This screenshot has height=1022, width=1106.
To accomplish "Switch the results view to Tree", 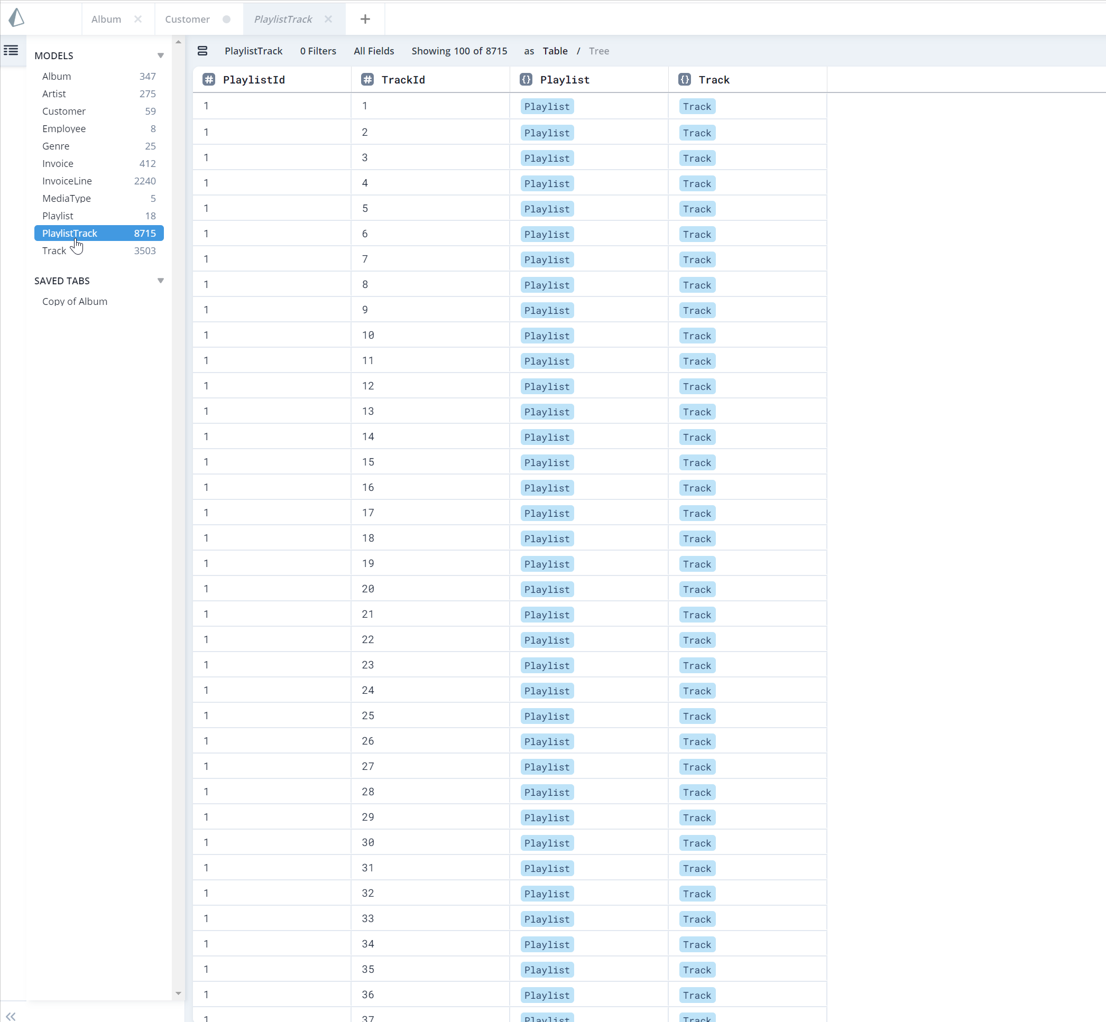I will point(598,51).
